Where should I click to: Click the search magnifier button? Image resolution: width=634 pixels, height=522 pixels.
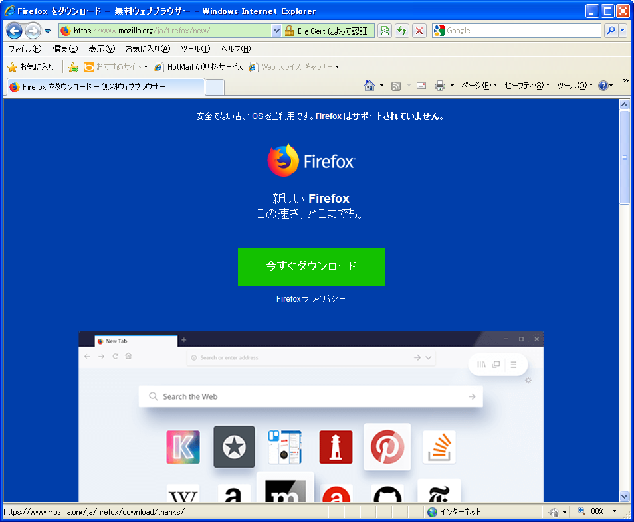[611, 31]
